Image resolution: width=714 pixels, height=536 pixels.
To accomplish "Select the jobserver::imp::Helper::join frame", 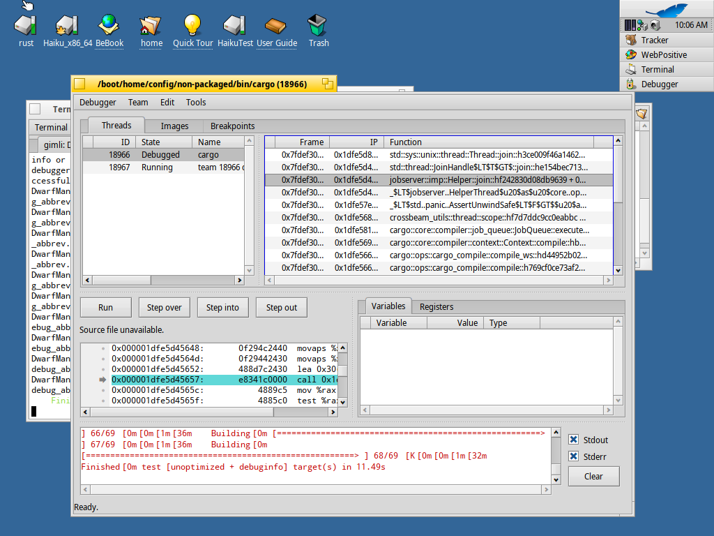I will 439,179.
